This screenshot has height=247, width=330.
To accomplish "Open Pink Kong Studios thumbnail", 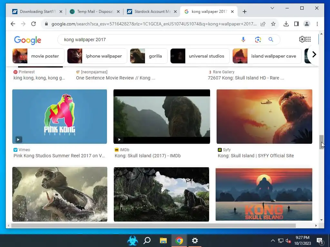I will click(60, 116).
